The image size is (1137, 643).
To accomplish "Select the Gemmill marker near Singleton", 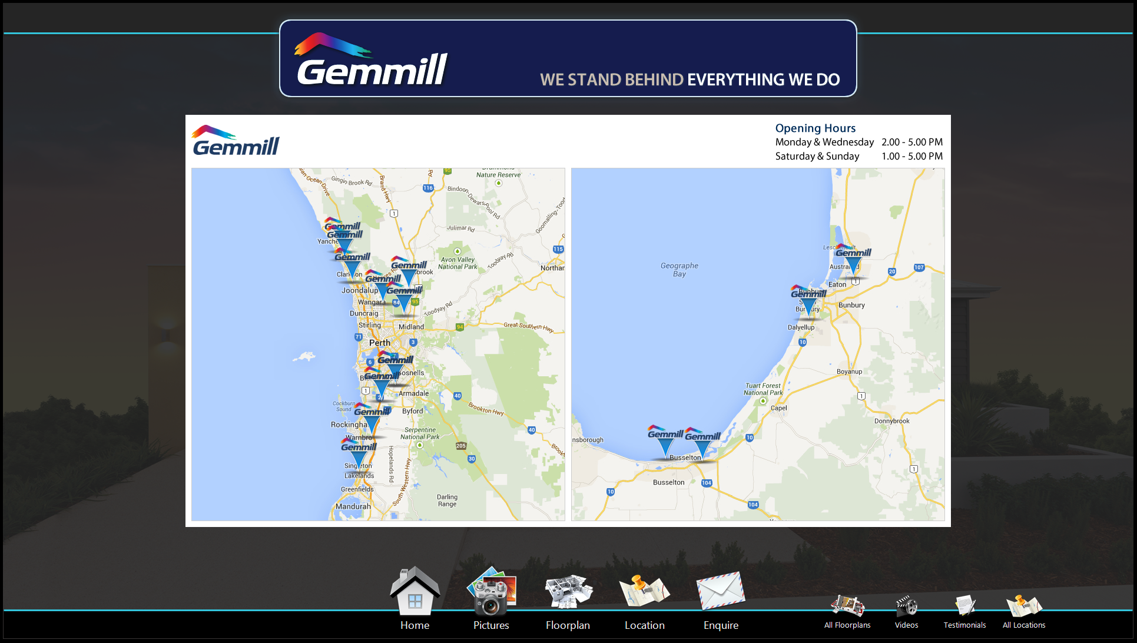I will coord(359,456).
